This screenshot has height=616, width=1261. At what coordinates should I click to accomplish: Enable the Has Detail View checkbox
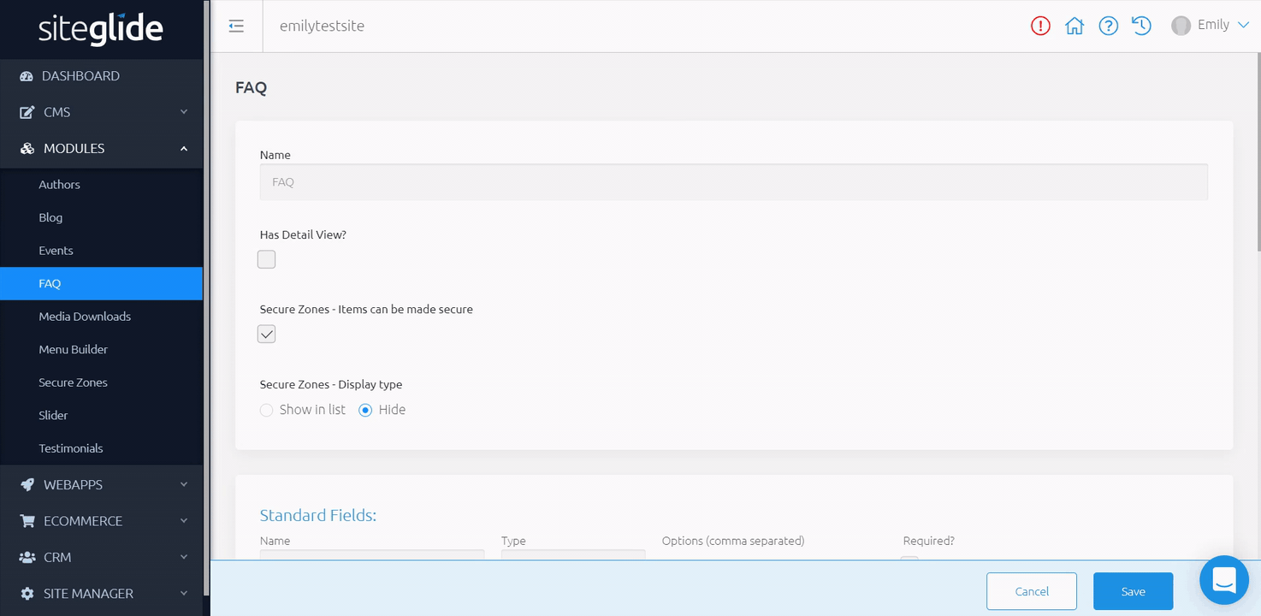266,258
